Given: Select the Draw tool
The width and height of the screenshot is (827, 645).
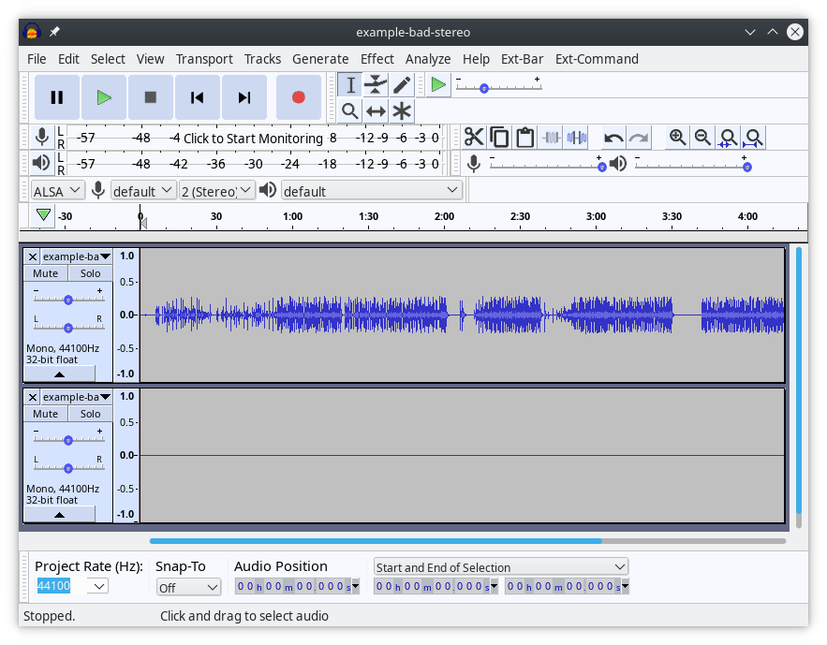Looking at the screenshot, I should coord(400,84).
